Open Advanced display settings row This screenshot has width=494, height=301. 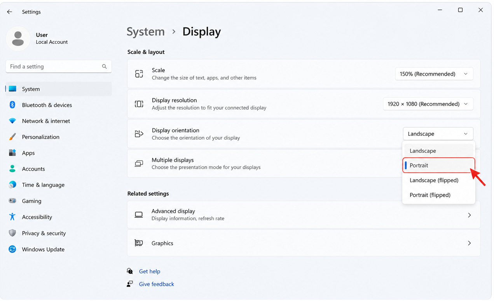tap(304, 215)
